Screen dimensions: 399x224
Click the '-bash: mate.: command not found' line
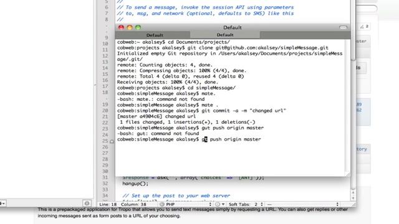161,99
